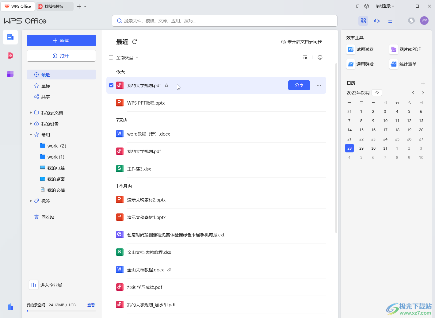Go to next calendar month
Screen dimensions: 435x318
tap(423, 93)
